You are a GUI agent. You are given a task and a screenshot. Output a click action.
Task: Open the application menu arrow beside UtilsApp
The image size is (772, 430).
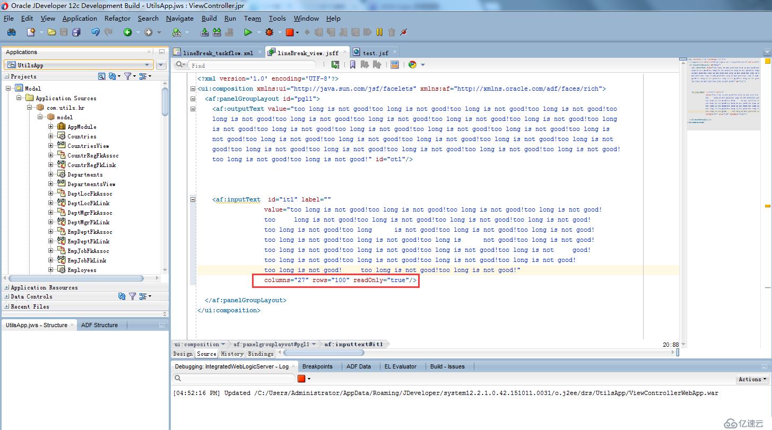[161, 65]
